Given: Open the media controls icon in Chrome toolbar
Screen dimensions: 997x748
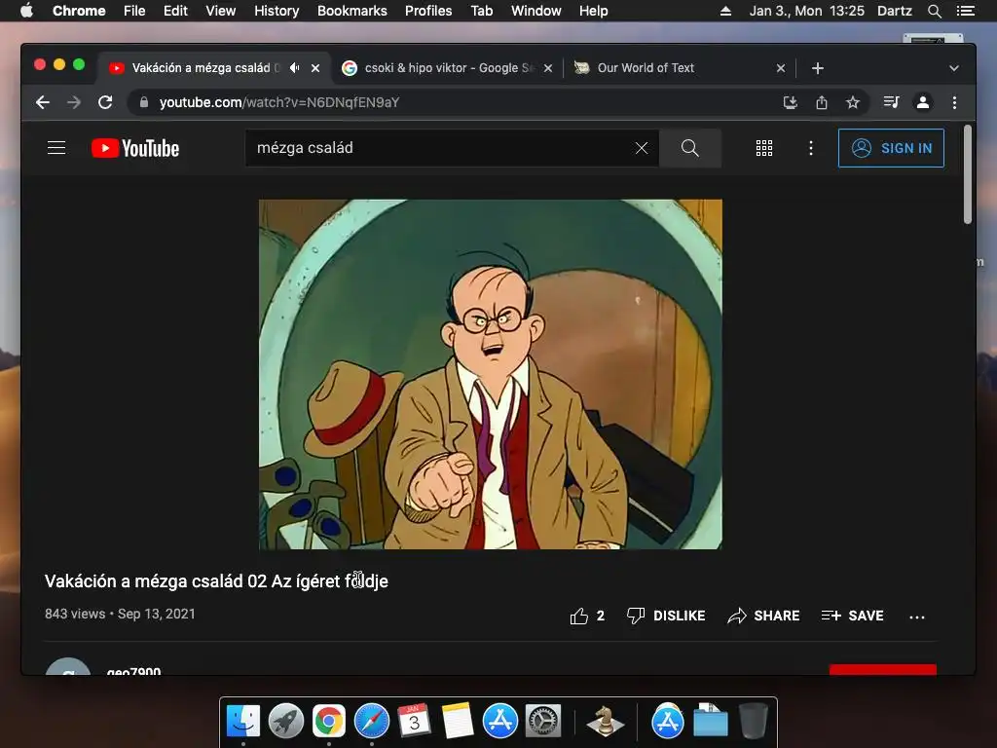Looking at the screenshot, I should click(891, 102).
